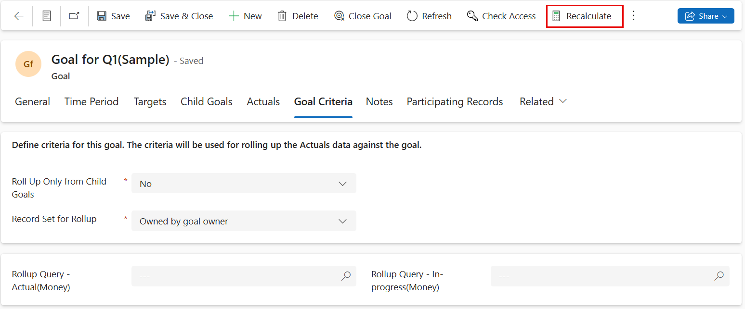Viewport: 745px width, 309px height.
Task: Click the Rollup Query - Actual(Money) input field
Action: (x=244, y=276)
